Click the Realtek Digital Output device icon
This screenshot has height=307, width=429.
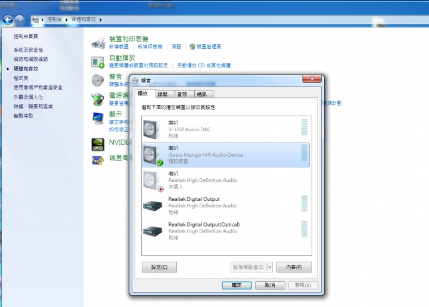(x=153, y=206)
